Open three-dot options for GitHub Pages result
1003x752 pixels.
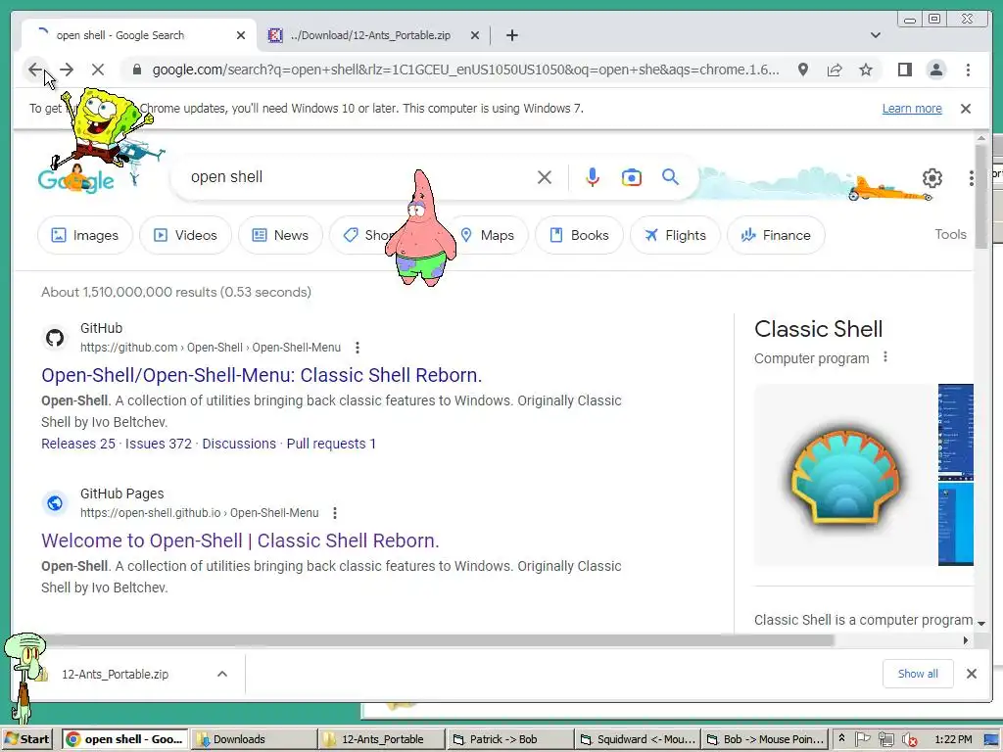tap(335, 513)
